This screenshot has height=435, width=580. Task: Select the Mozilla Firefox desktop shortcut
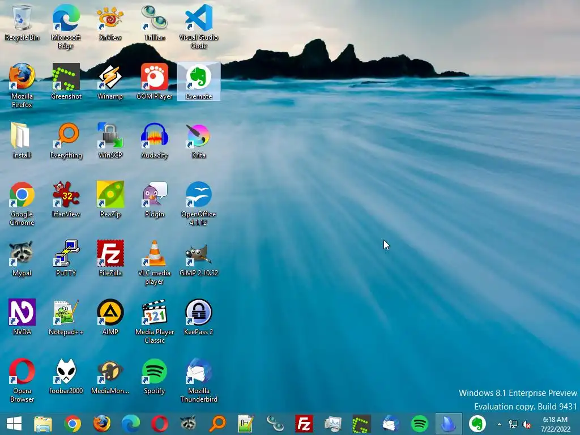click(22, 86)
